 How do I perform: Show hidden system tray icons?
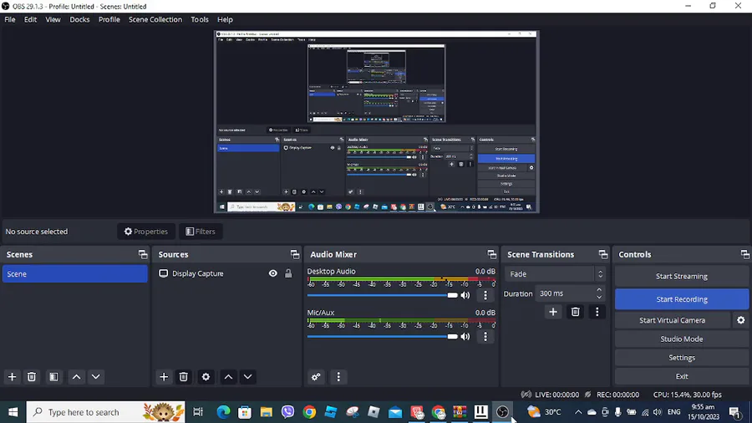578,412
